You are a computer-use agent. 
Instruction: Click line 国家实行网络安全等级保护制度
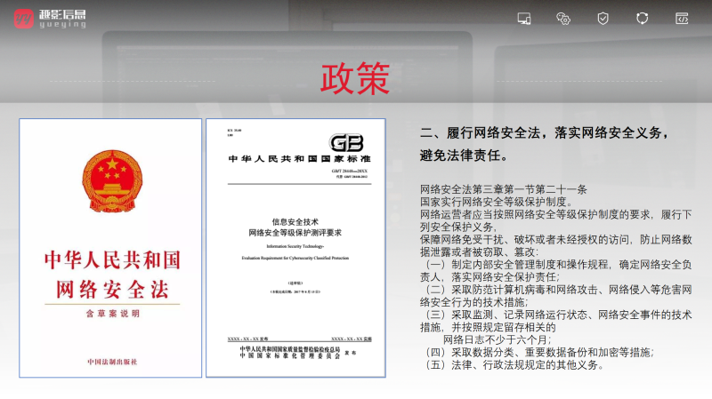click(498, 202)
